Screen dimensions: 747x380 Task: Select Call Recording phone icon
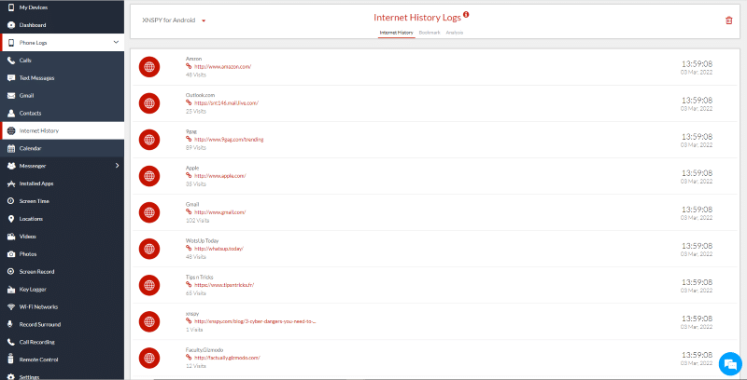11,342
